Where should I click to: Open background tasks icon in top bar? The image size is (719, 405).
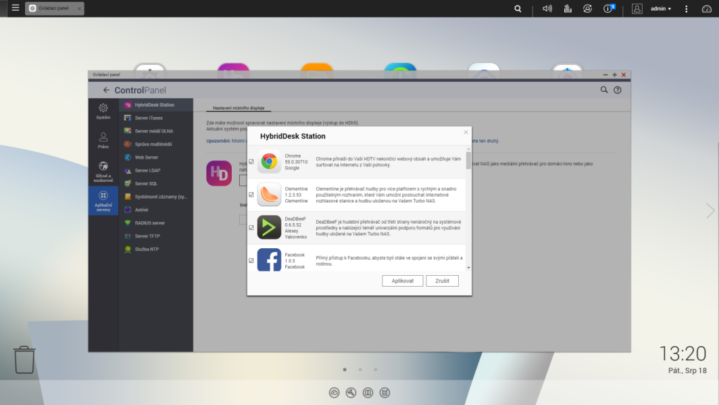pyautogui.click(x=568, y=9)
